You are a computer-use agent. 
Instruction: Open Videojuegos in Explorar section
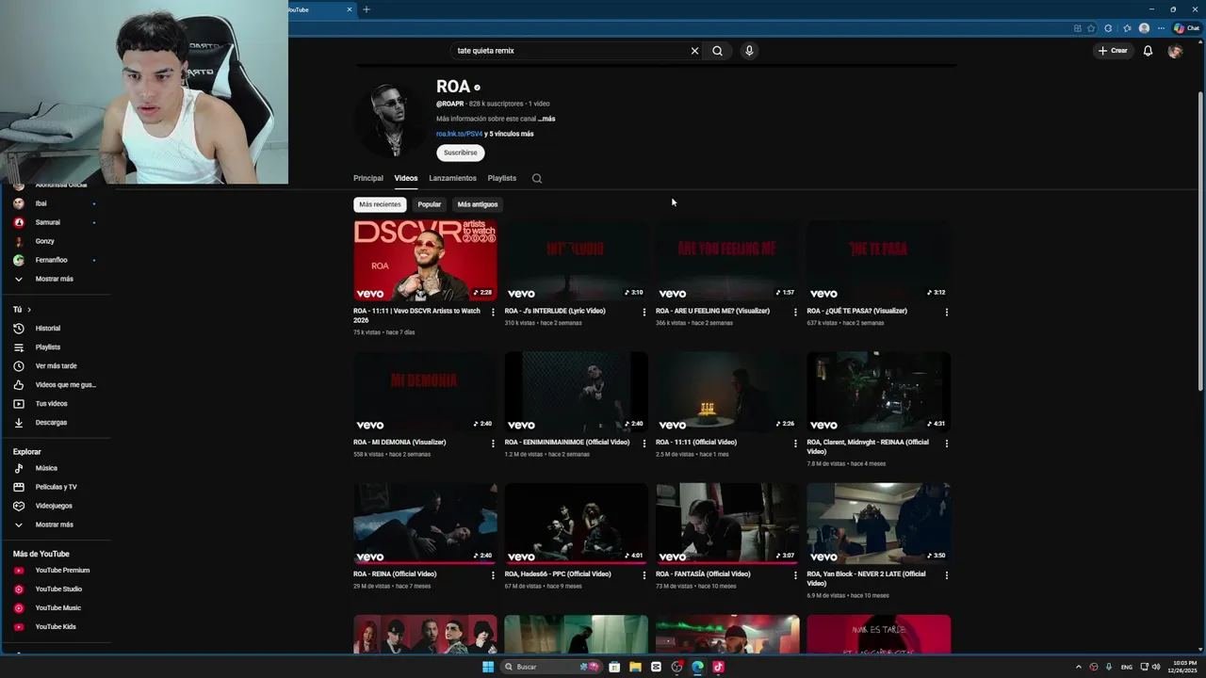56,506
